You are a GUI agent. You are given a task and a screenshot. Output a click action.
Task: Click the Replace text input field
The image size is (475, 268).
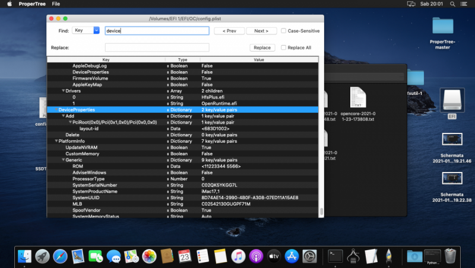[x=157, y=47]
